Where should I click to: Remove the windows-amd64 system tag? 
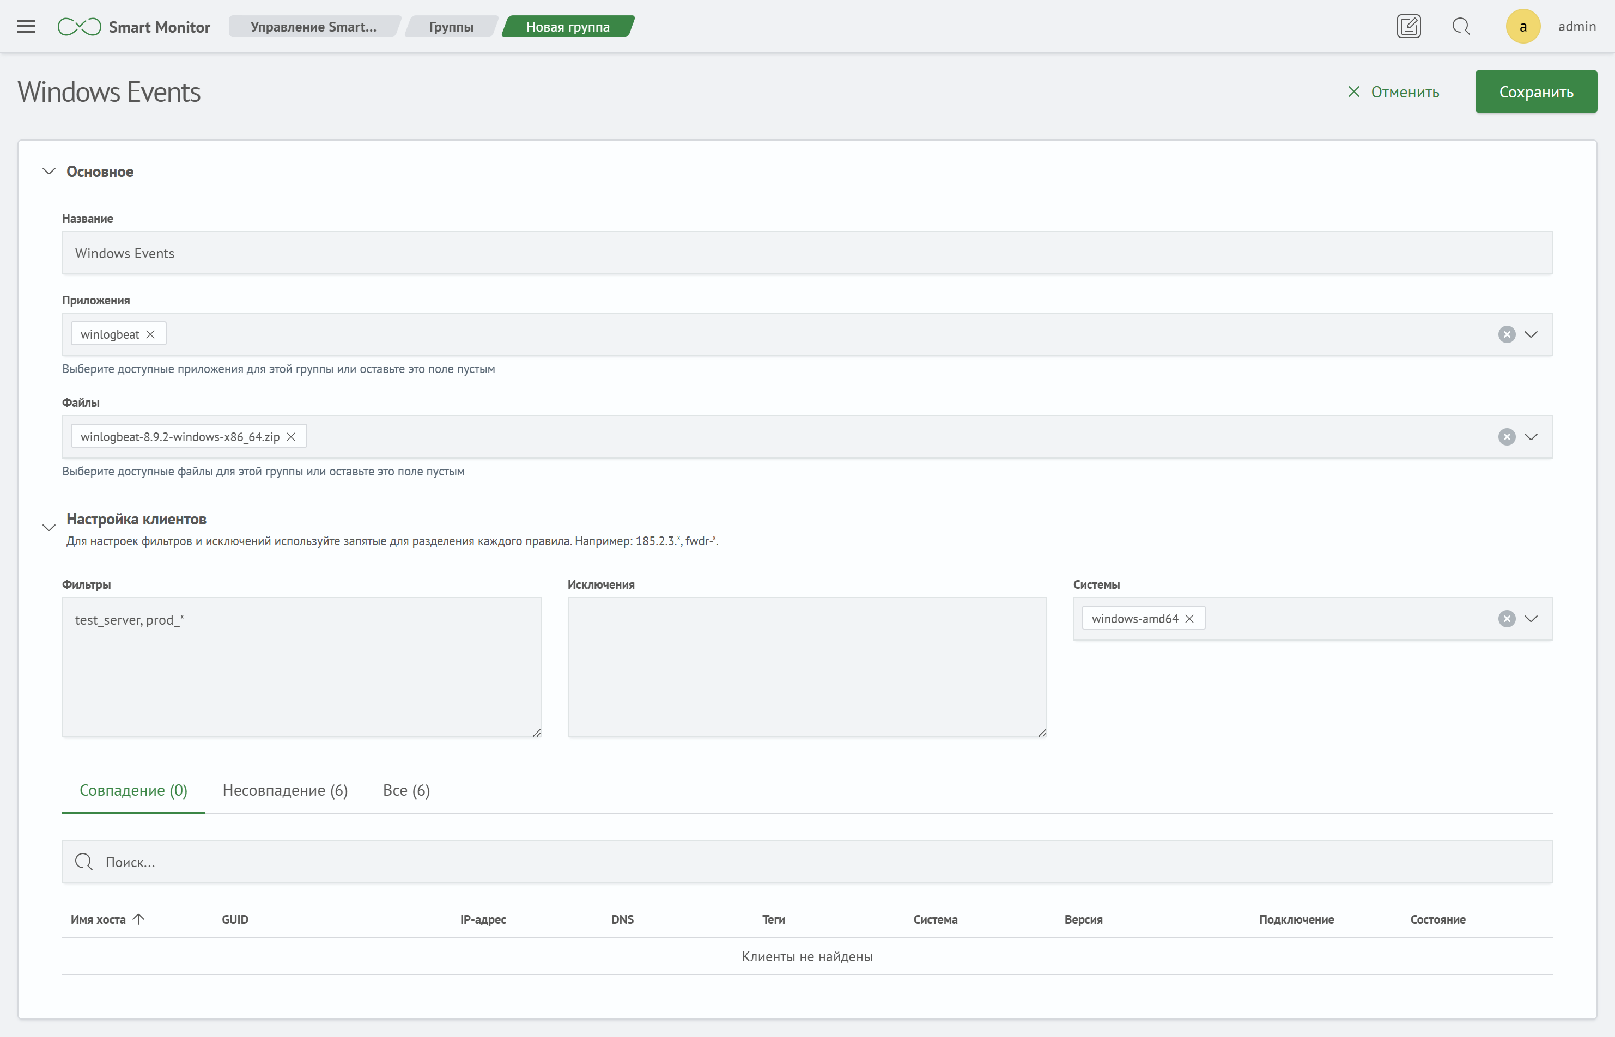(1189, 619)
